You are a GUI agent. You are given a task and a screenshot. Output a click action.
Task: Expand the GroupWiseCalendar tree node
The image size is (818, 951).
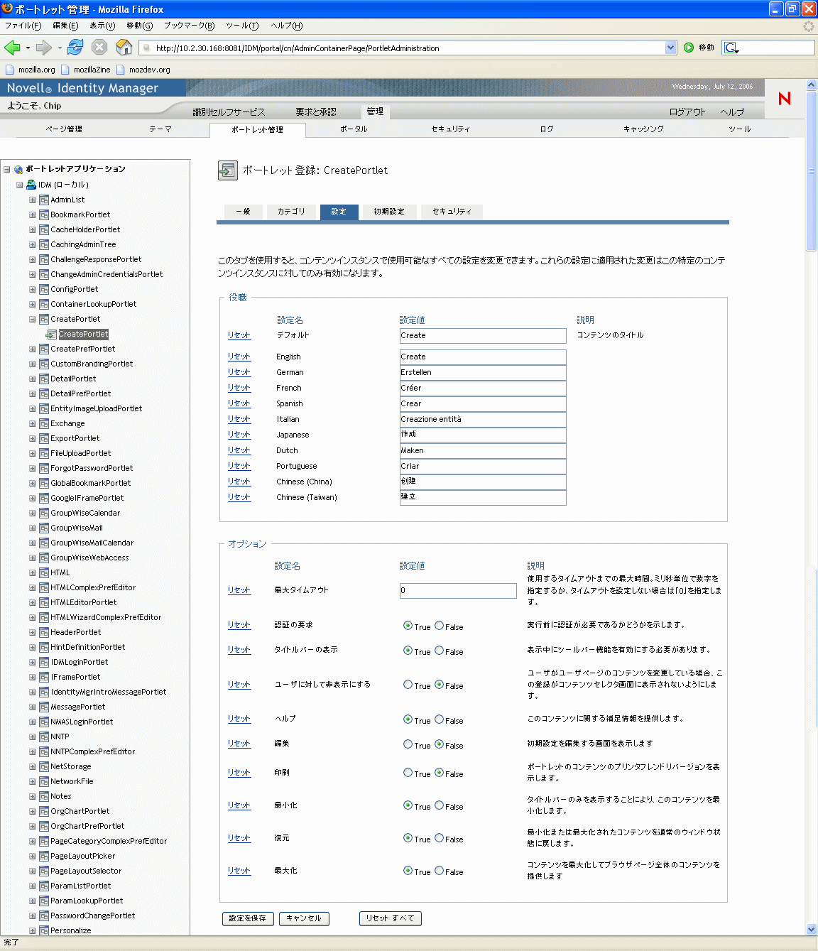pos(32,513)
